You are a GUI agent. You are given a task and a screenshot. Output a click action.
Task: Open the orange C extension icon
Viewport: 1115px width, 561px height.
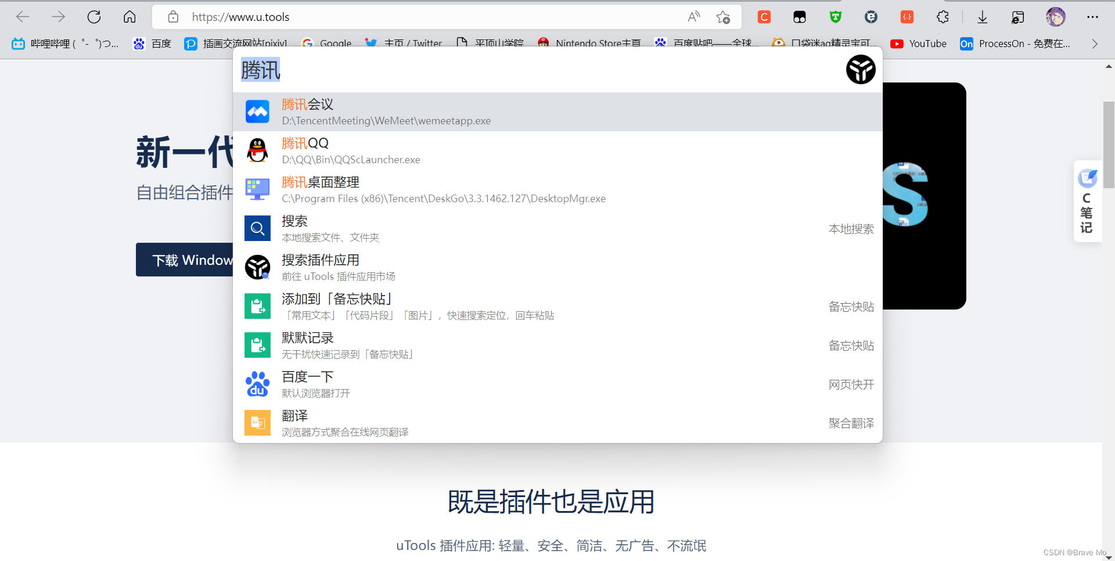(764, 17)
